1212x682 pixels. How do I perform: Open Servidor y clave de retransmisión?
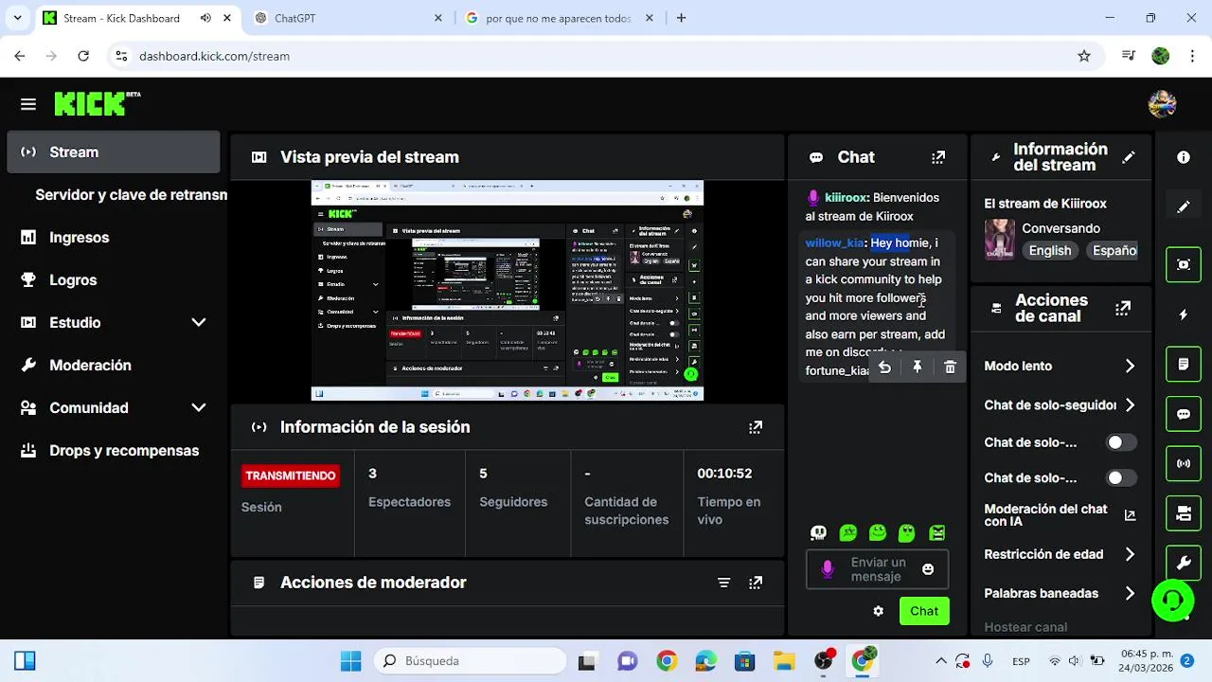[x=131, y=195]
